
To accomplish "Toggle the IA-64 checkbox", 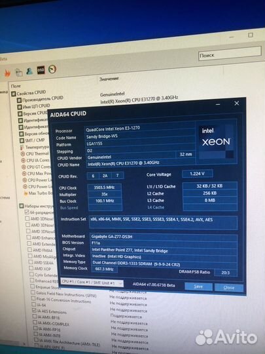I will point(34,305).
